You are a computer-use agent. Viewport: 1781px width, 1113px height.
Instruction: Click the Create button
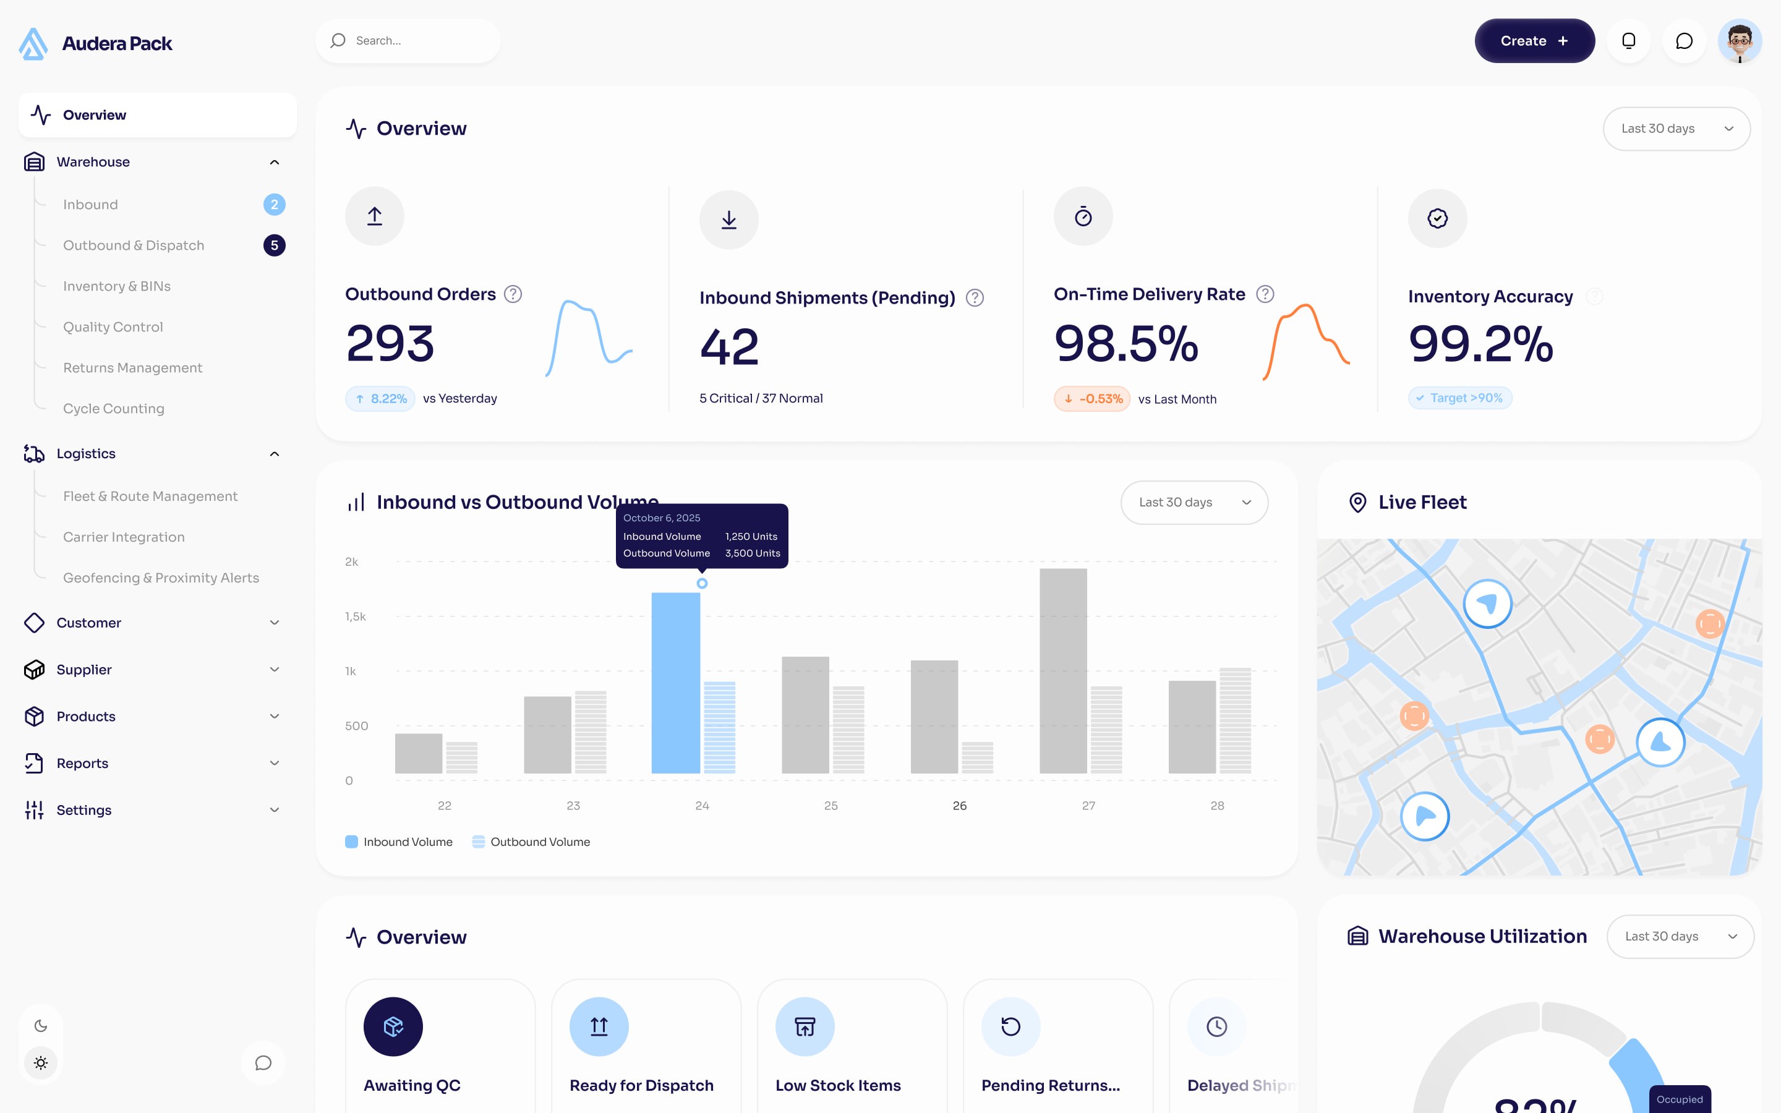tap(1534, 41)
